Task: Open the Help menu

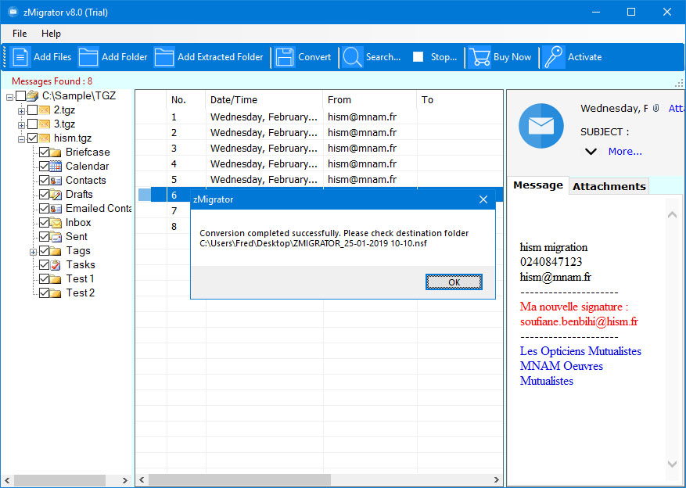Action: point(51,34)
